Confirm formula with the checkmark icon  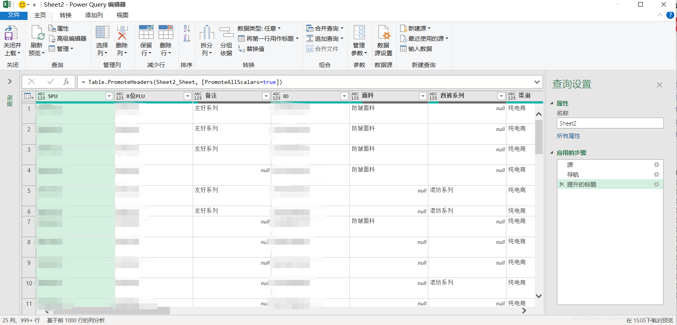[50, 82]
